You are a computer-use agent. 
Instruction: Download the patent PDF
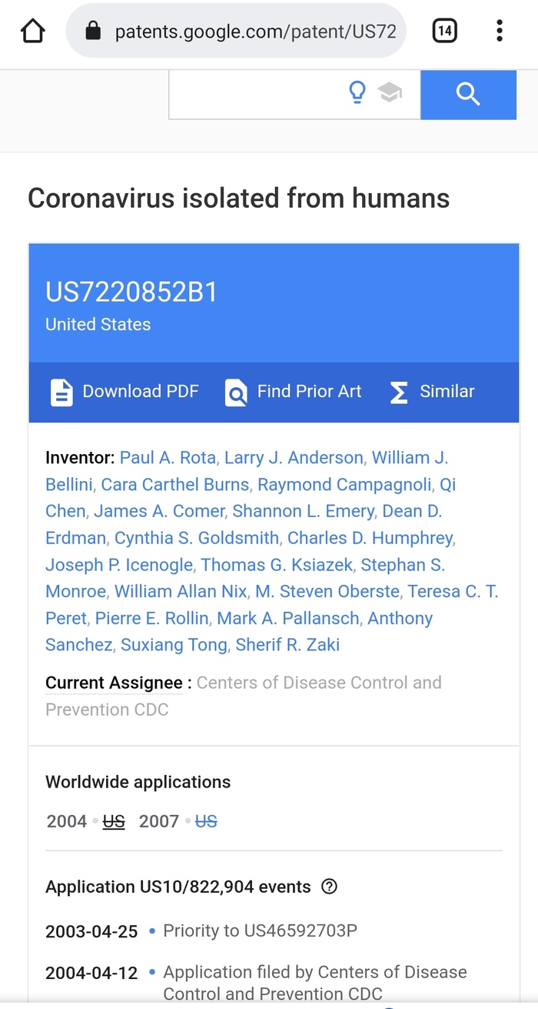point(125,392)
